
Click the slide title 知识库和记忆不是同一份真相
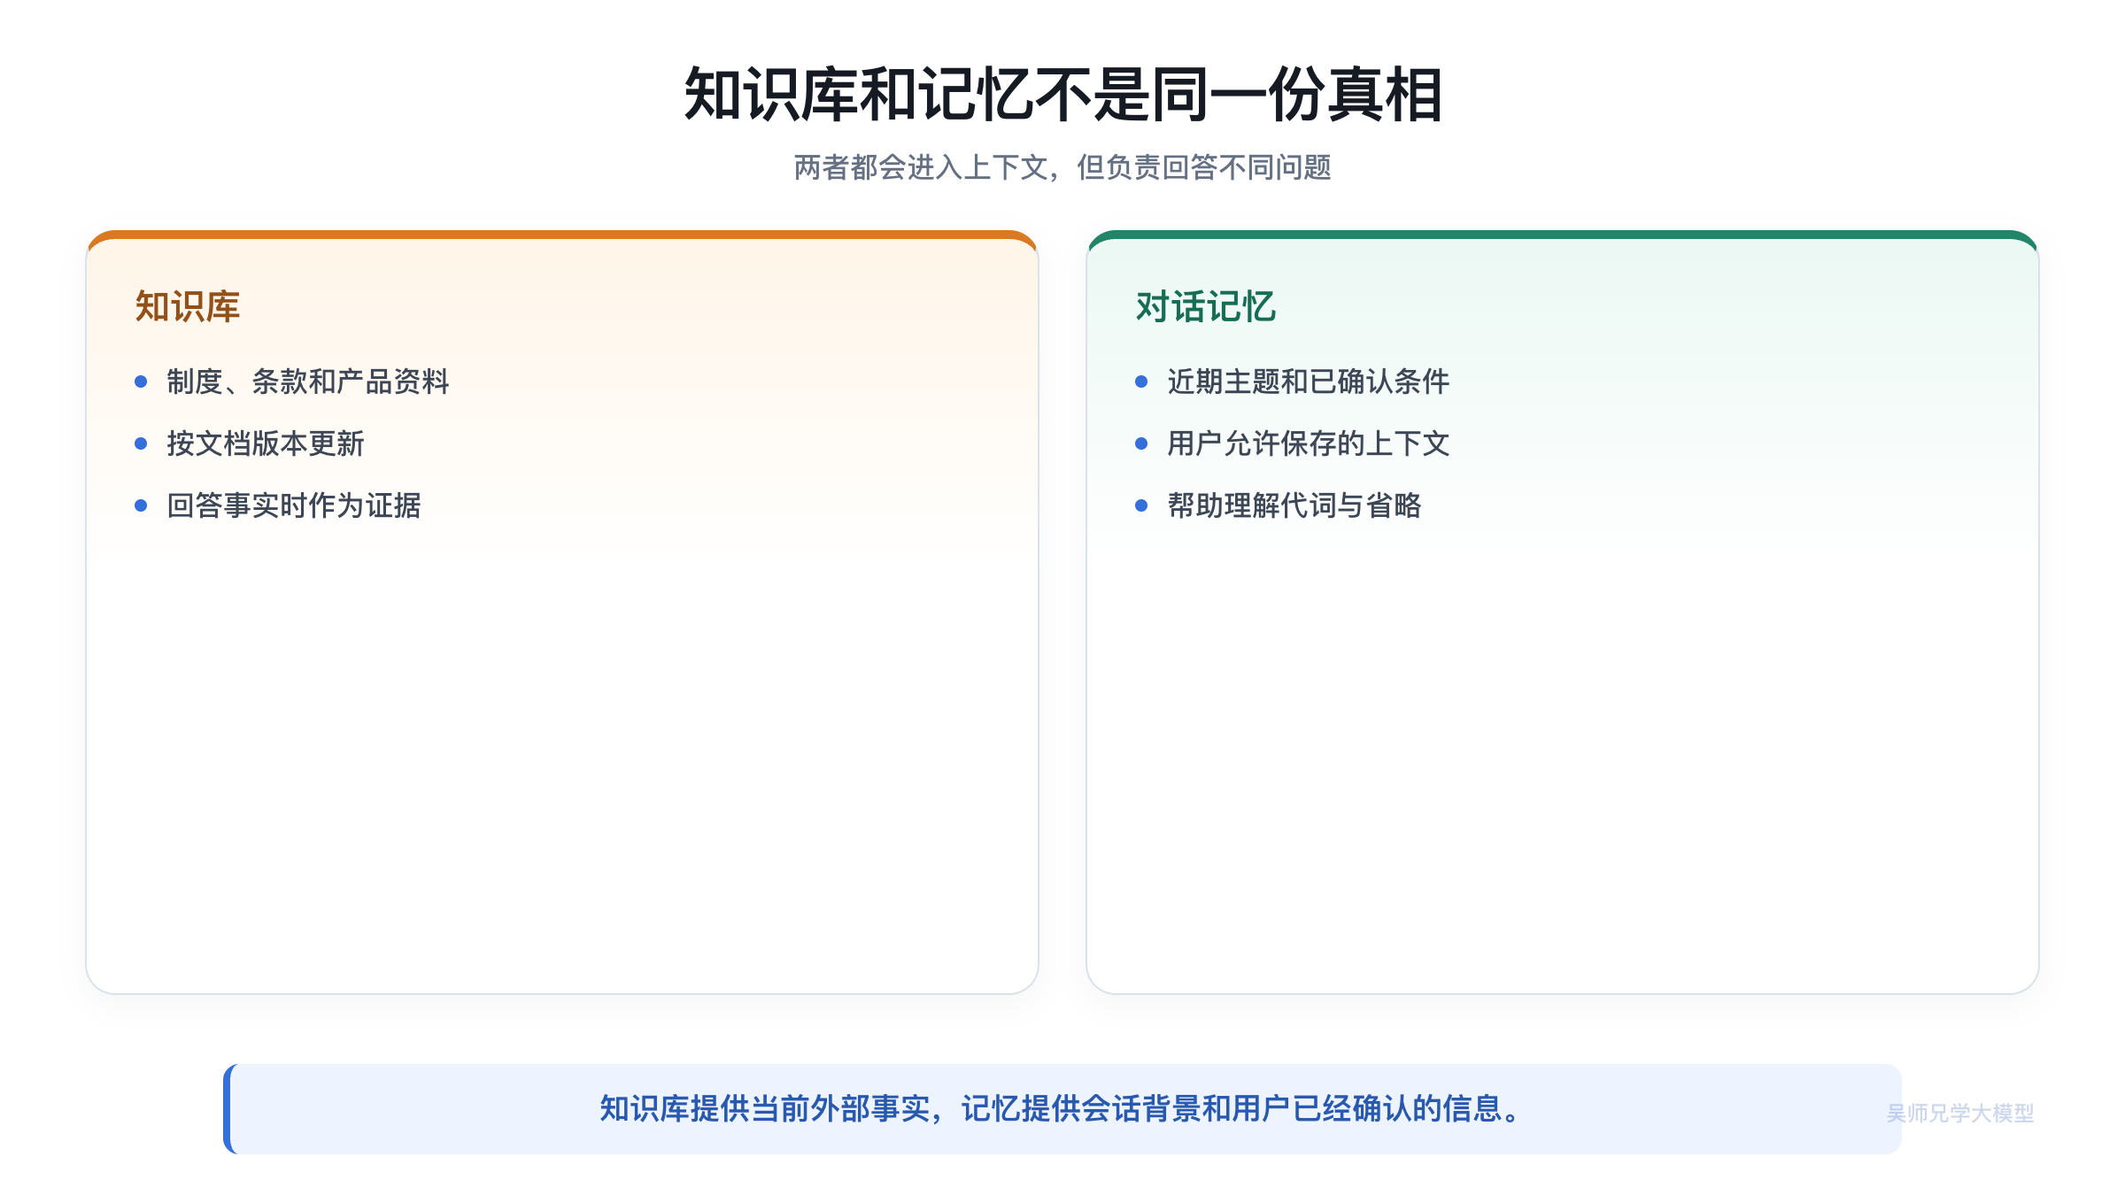click(1062, 95)
